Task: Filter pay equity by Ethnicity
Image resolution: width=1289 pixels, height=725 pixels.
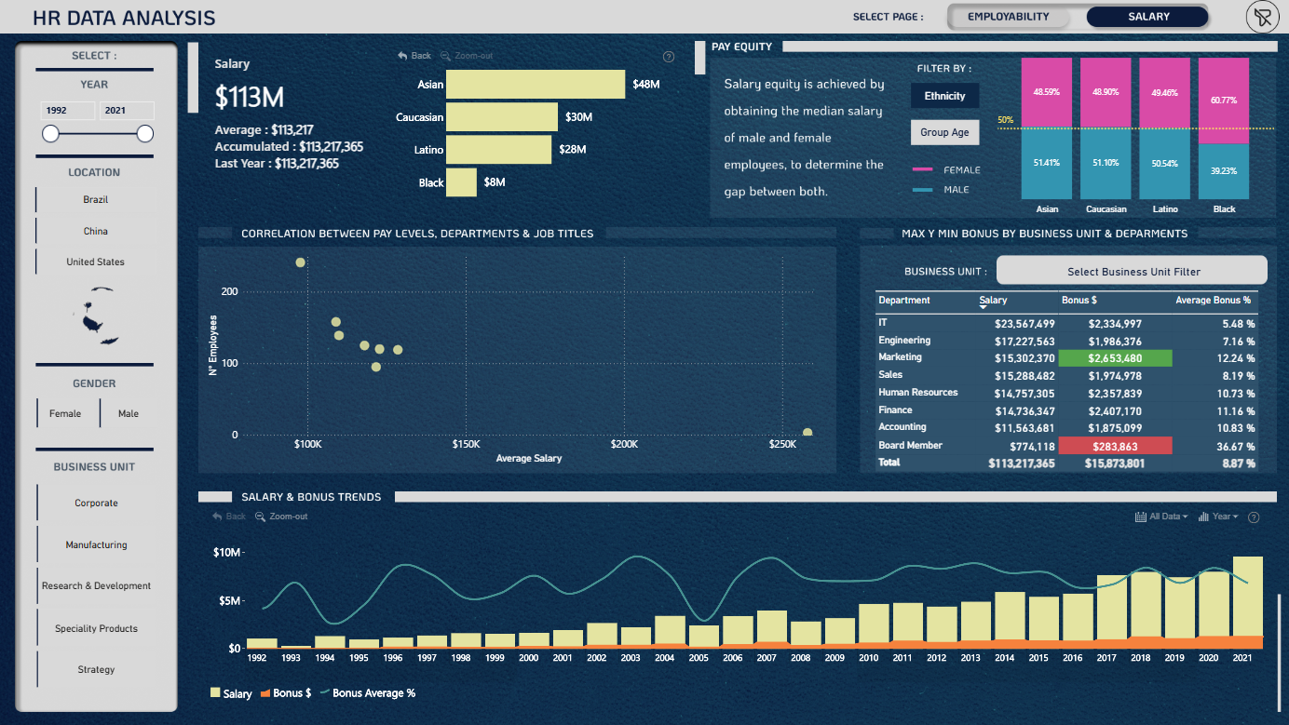Action: click(944, 96)
